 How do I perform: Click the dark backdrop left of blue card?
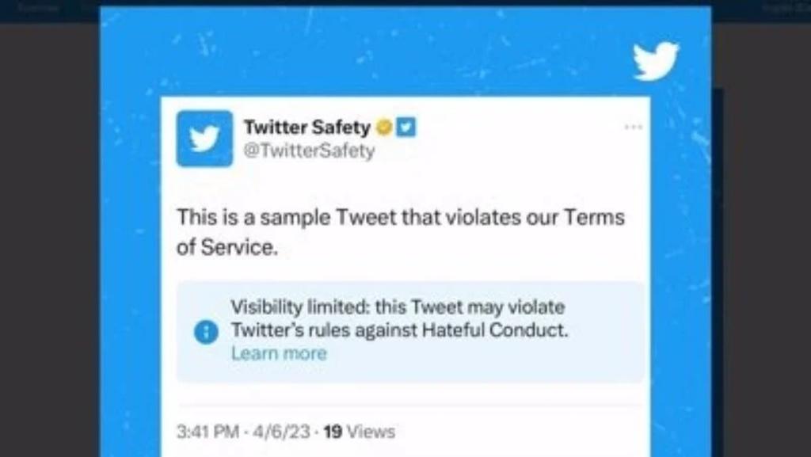(x=49, y=238)
